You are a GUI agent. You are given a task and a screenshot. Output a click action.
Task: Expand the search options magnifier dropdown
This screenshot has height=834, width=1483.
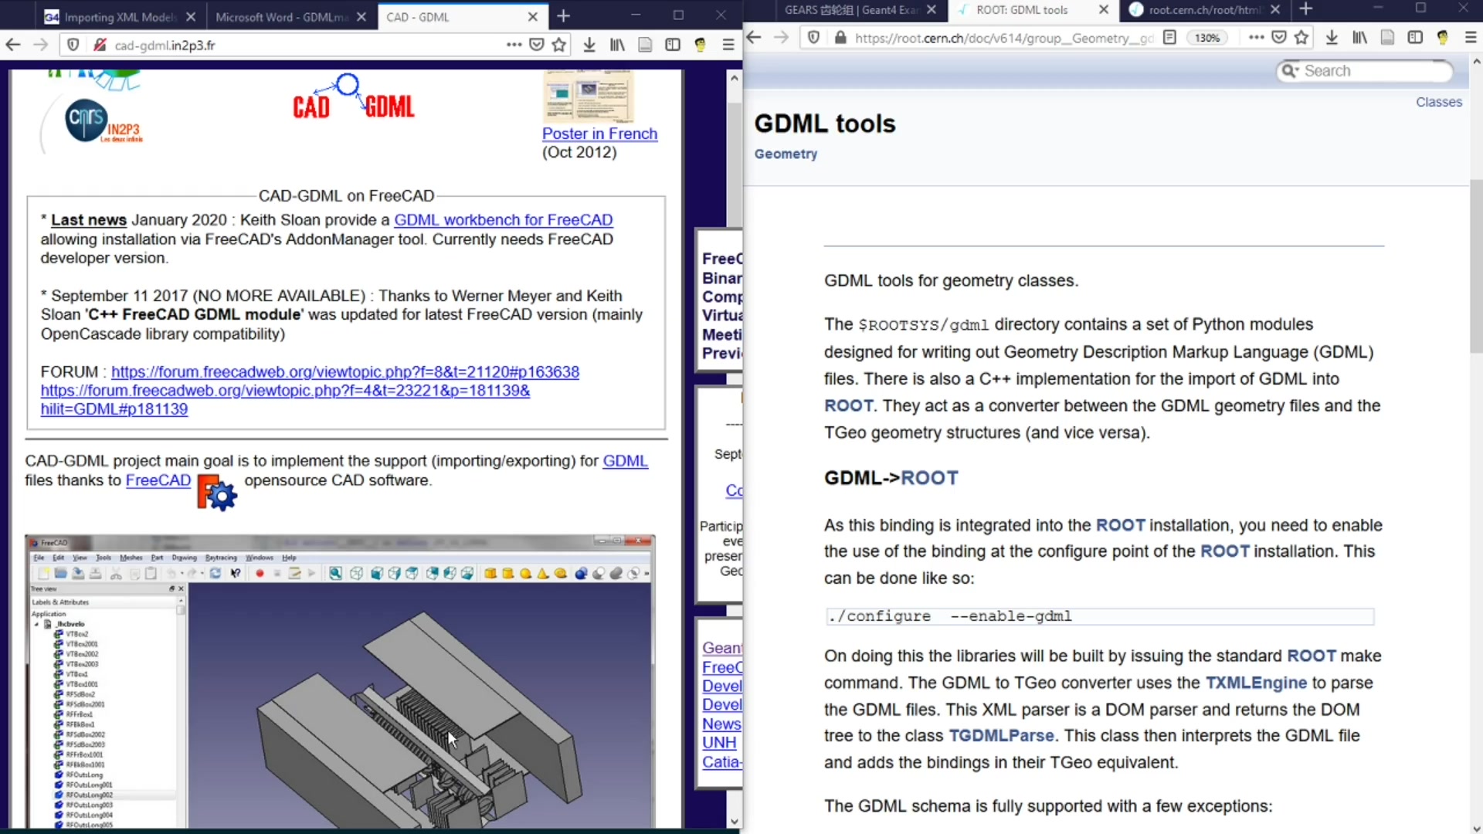1289,71
